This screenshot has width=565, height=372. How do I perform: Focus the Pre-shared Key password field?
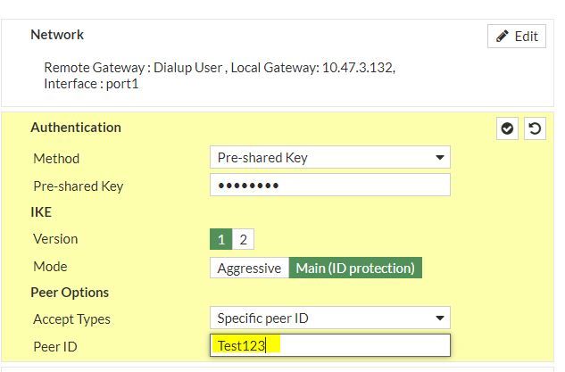click(329, 186)
